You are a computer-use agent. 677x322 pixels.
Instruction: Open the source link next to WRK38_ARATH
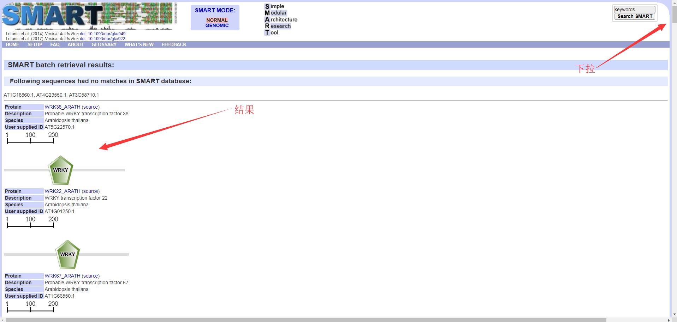91,107
